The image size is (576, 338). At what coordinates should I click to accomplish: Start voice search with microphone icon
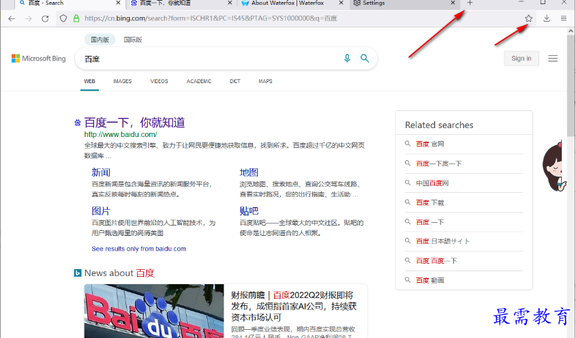347,59
